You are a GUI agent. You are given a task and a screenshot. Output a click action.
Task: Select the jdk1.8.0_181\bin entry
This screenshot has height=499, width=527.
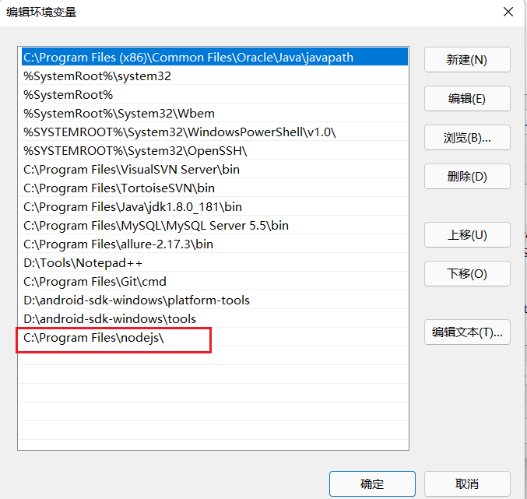pyautogui.click(x=213, y=206)
